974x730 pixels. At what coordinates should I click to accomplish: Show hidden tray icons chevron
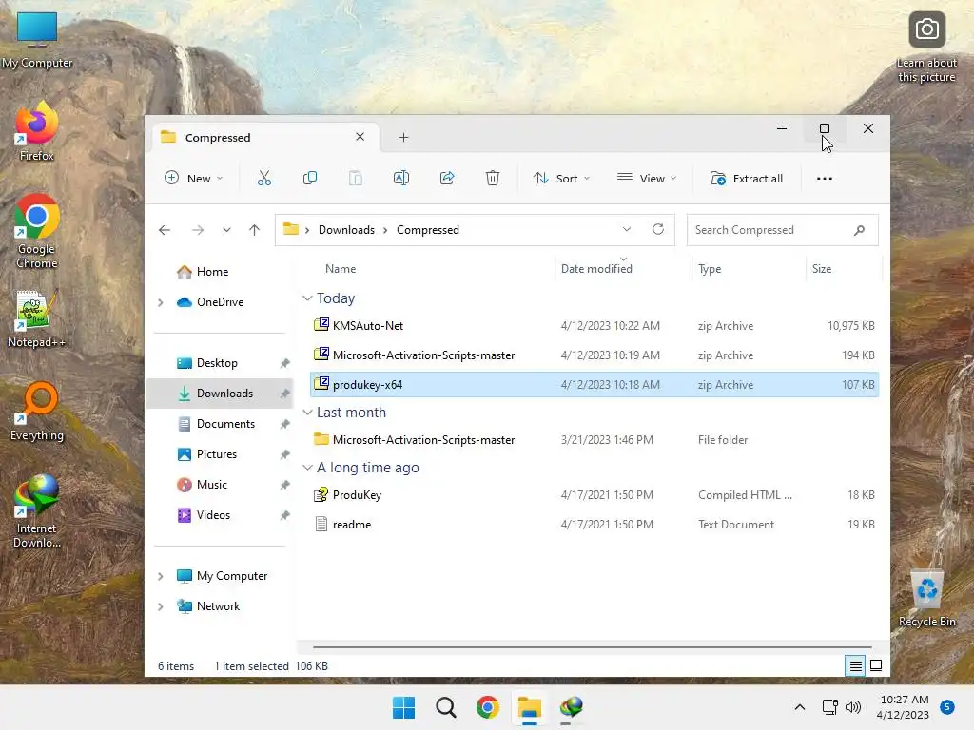click(799, 707)
